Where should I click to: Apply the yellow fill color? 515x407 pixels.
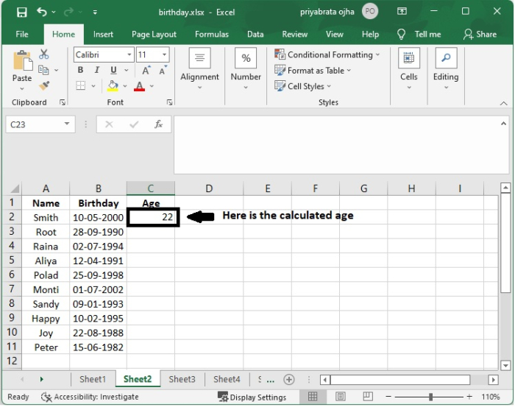tap(113, 86)
